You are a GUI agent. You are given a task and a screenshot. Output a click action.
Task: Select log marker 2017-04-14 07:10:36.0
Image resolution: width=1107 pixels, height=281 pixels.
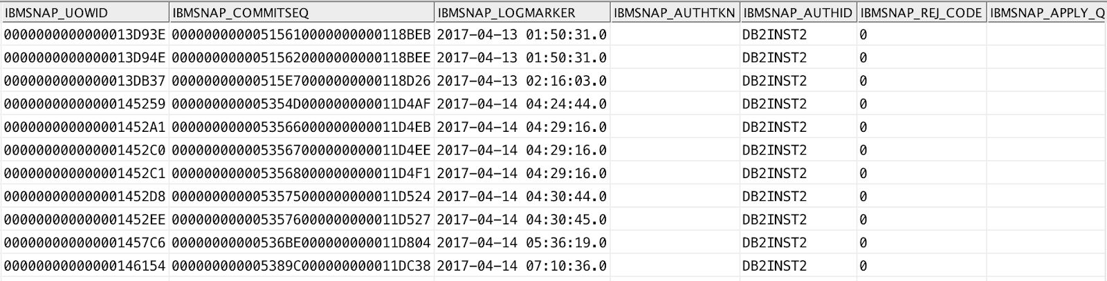point(522,266)
